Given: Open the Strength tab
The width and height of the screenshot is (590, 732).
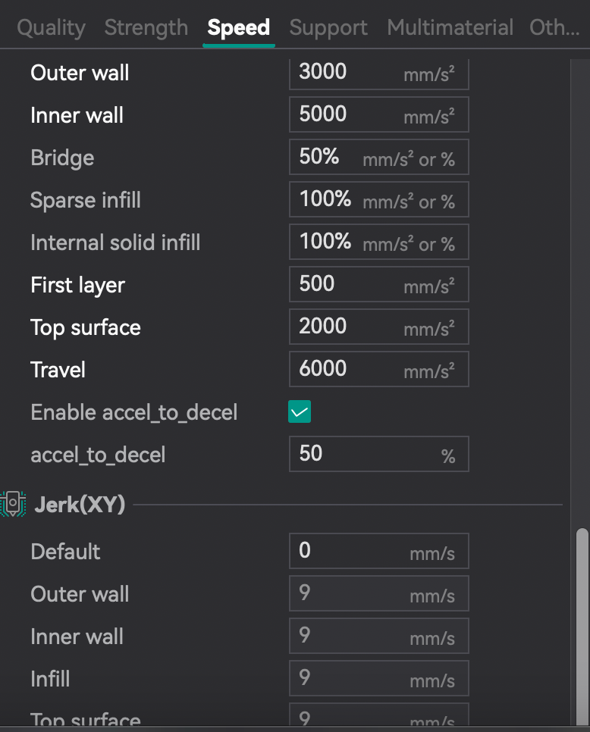Looking at the screenshot, I should pos(146,28).
